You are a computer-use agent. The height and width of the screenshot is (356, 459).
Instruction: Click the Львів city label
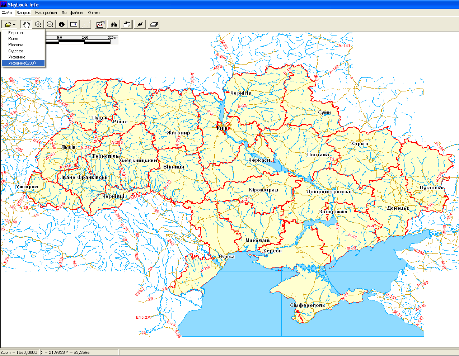point(69,147)
